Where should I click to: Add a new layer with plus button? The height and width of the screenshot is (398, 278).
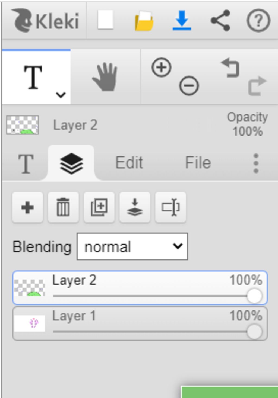pos(27,207)
